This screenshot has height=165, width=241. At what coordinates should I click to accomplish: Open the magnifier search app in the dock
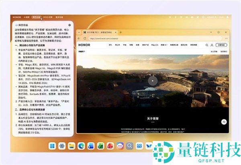pos(130,146)
